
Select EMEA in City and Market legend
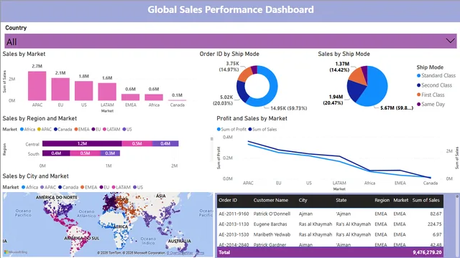pos(89,187)
